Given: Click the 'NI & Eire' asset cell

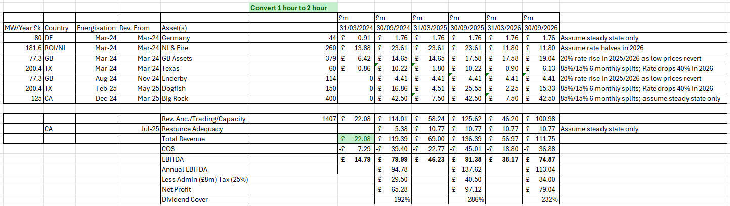Looking at the screenshot, I should click(204, 48).
